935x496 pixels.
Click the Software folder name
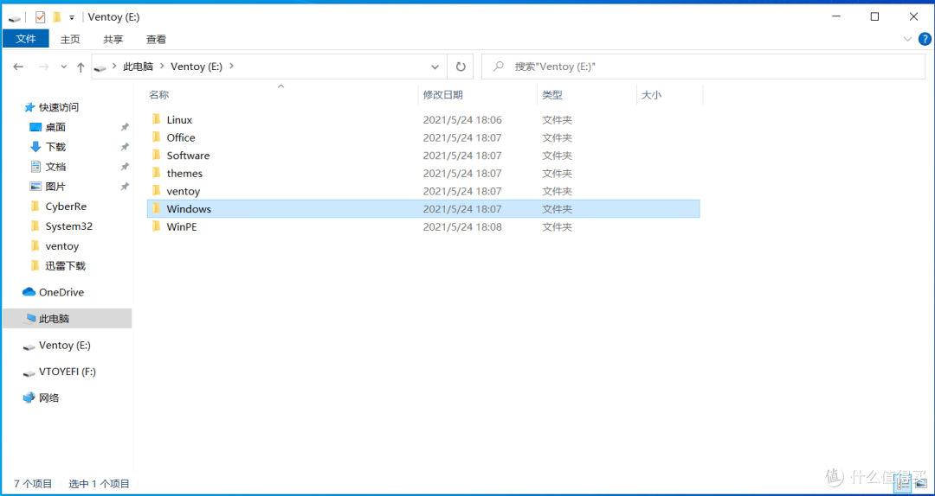188,156
